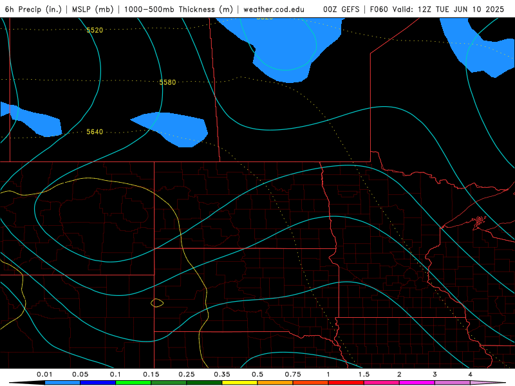
Task: Click the '6h Precip (in.)' title text
Action: [33, 9]
